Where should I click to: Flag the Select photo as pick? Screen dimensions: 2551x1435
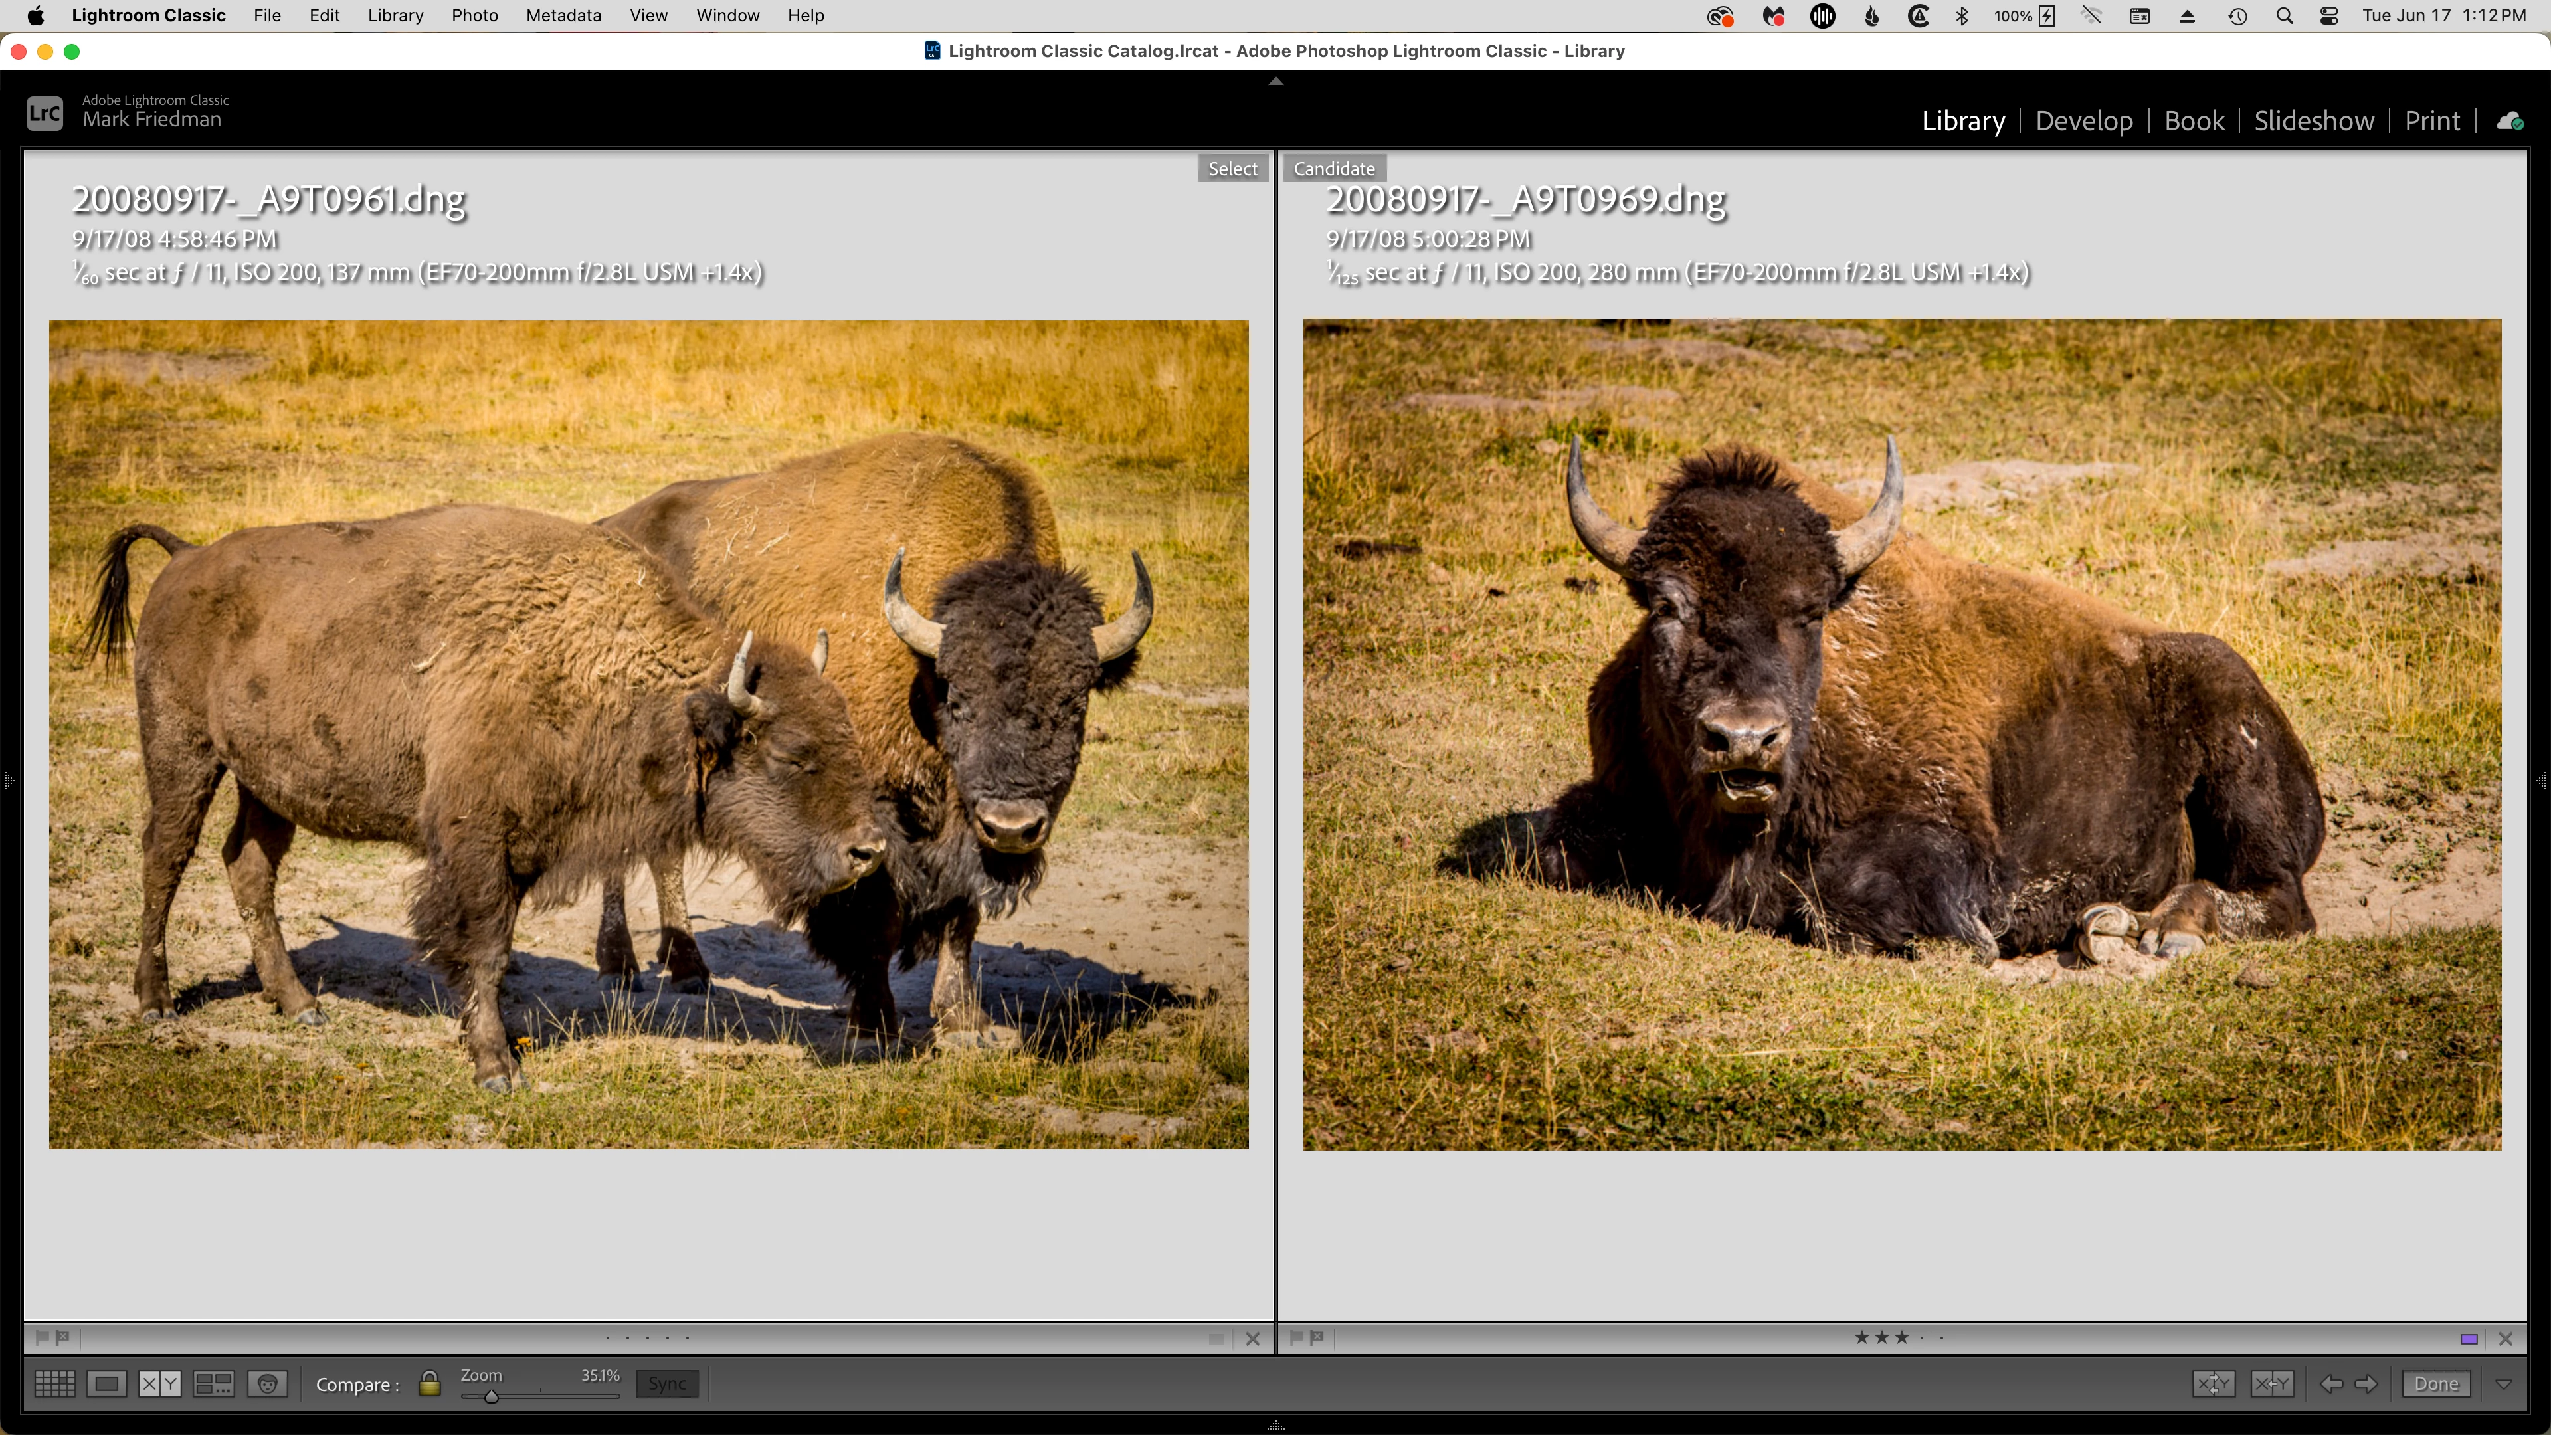pos(42,1338)
